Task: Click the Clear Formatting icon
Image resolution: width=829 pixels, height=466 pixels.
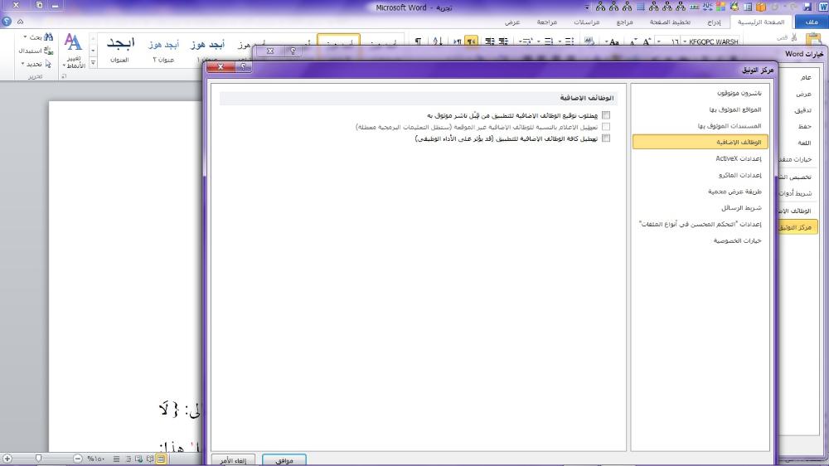Action: 589,41
